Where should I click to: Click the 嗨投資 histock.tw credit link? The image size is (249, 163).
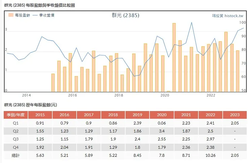tap(227, 16)
